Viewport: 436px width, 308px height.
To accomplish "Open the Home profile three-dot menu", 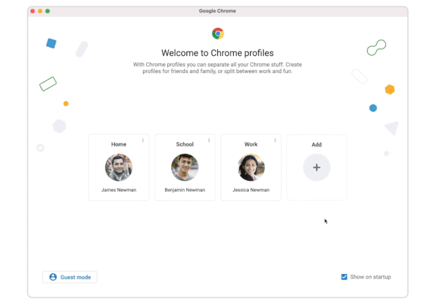I will coord(143,140).
